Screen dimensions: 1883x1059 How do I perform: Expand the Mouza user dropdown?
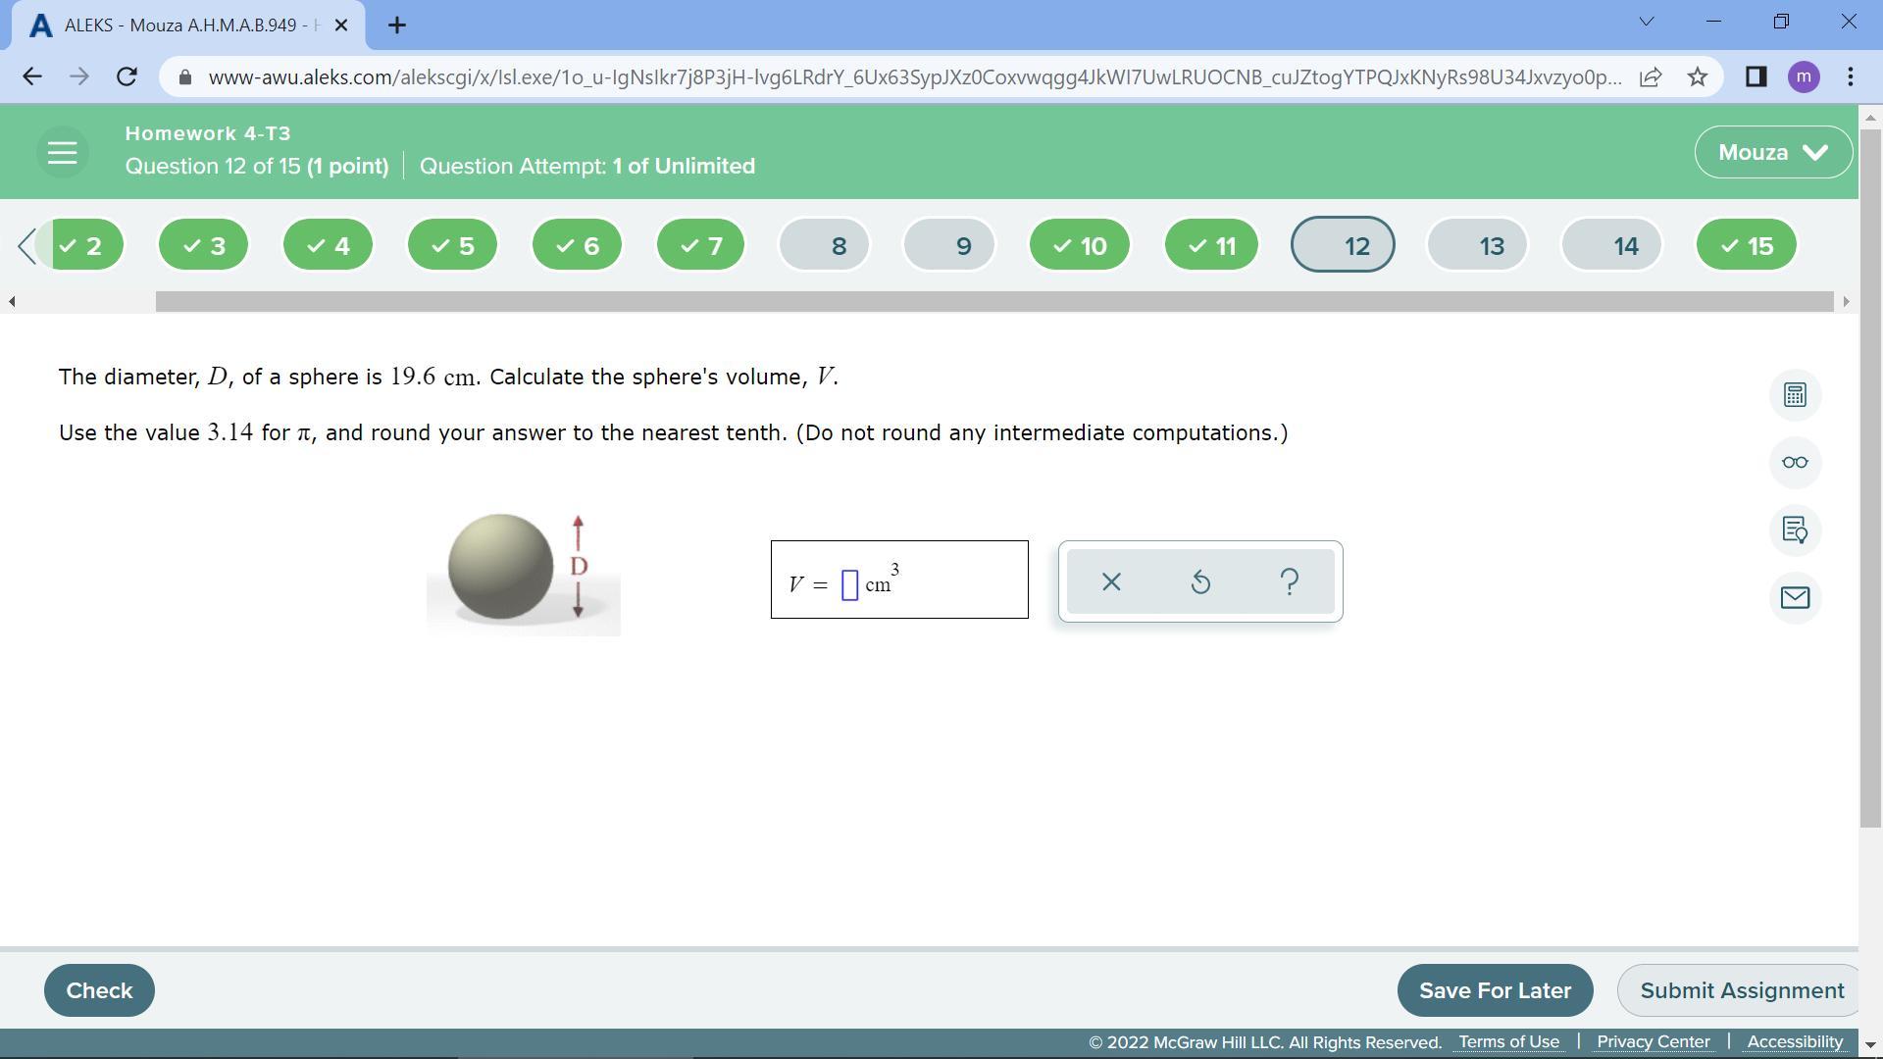pos(1773,152)
